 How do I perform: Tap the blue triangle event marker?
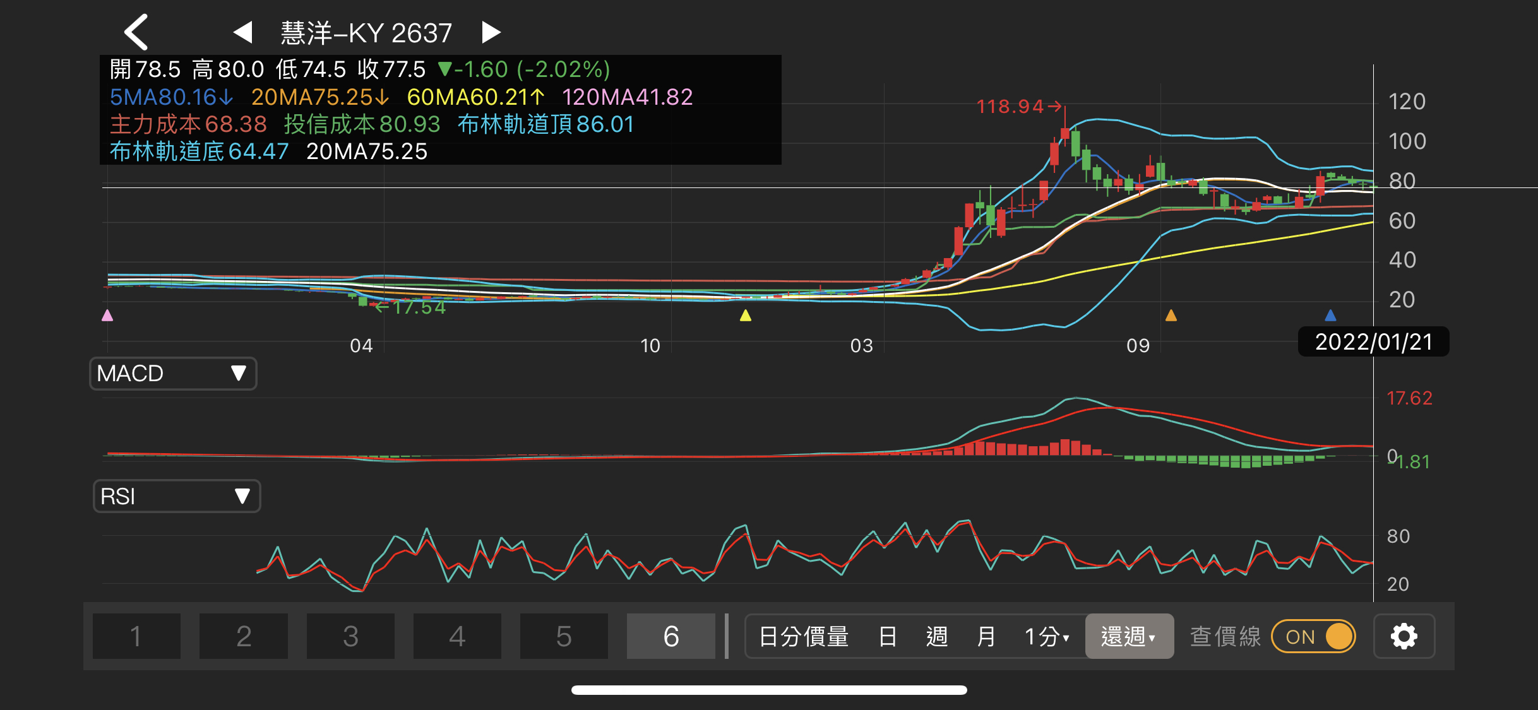coord(1330,315)
